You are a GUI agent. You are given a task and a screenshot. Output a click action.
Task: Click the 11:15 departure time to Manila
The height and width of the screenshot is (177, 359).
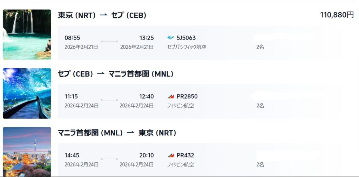point(72,97)
